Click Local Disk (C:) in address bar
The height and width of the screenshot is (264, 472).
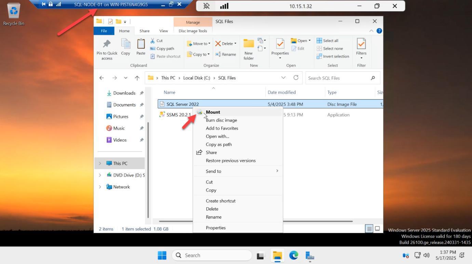(197, 78)
